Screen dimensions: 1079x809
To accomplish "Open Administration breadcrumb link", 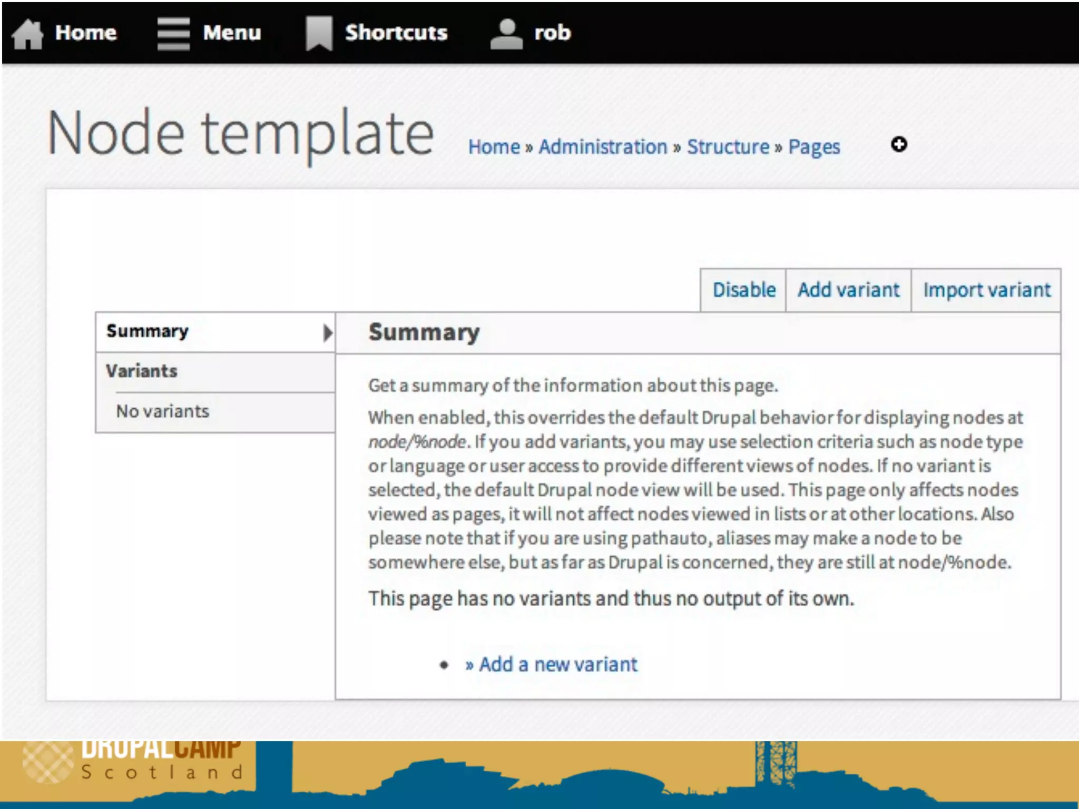I will [603, 147].
